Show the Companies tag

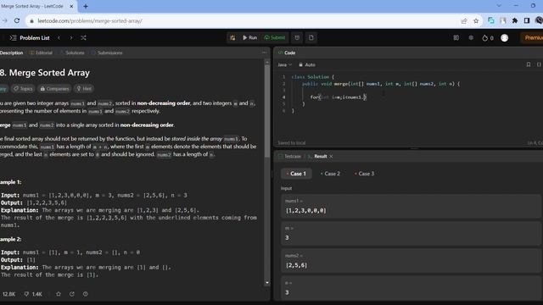click(54, 89)
